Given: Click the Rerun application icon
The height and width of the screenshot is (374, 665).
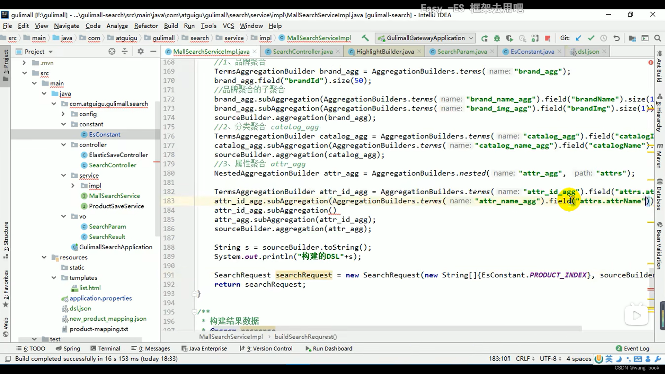Looking at the screenshot, I should 485,38.
